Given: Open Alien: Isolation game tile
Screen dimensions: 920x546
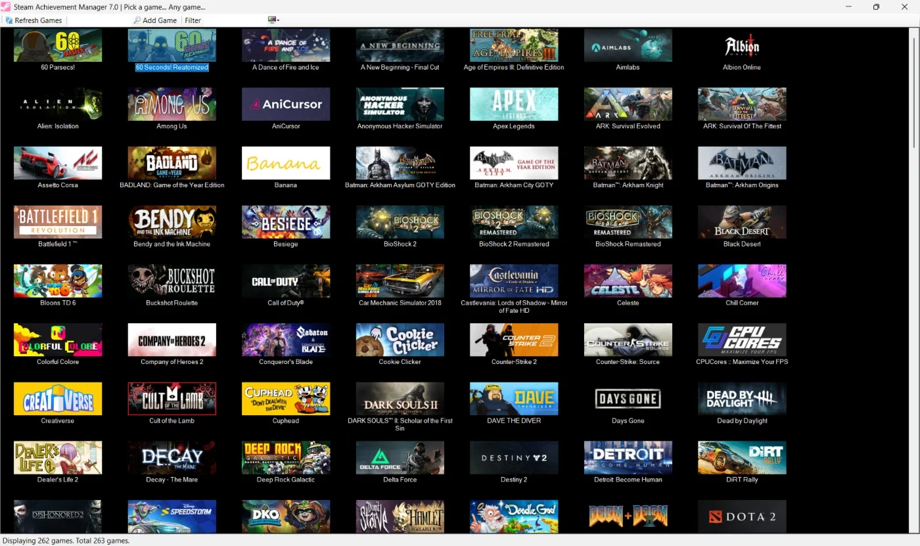Looking at the screenshot, I should pos(58,104).
